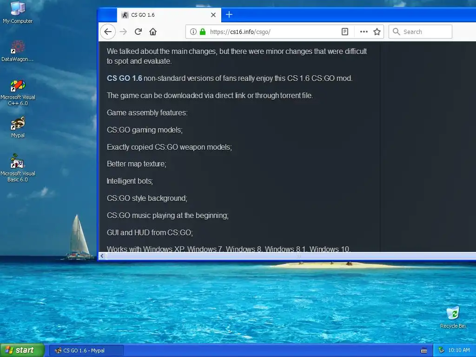Click the on-screen keyboard tray icon
The width and height of the screenshot is (476, 357).
coord(424,350)
